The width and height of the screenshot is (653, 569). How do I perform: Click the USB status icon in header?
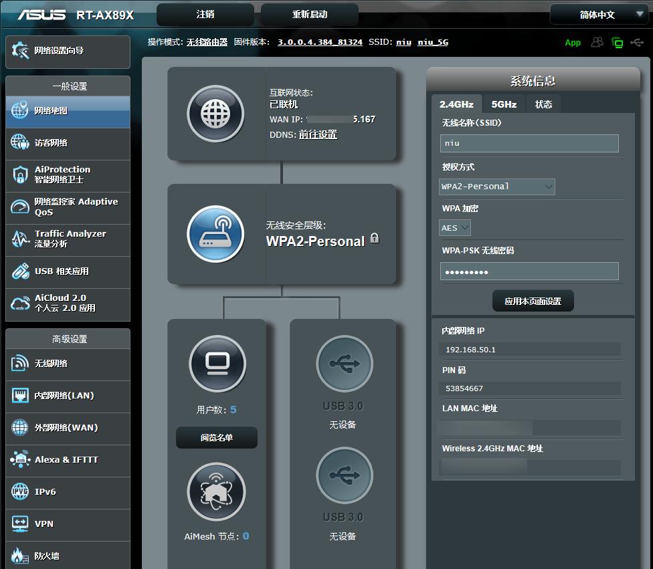click(x=637, y=42)
